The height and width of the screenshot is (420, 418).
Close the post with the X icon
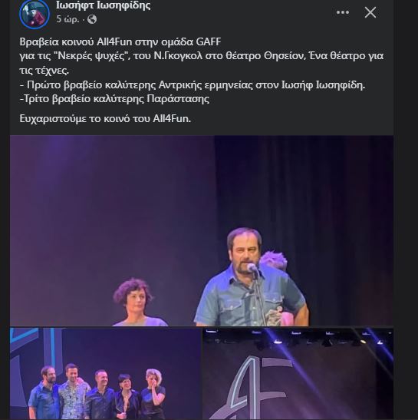tap(370, 12)
